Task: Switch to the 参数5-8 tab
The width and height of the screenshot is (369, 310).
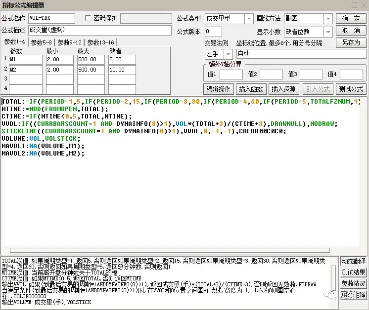Action: (42, 42)
